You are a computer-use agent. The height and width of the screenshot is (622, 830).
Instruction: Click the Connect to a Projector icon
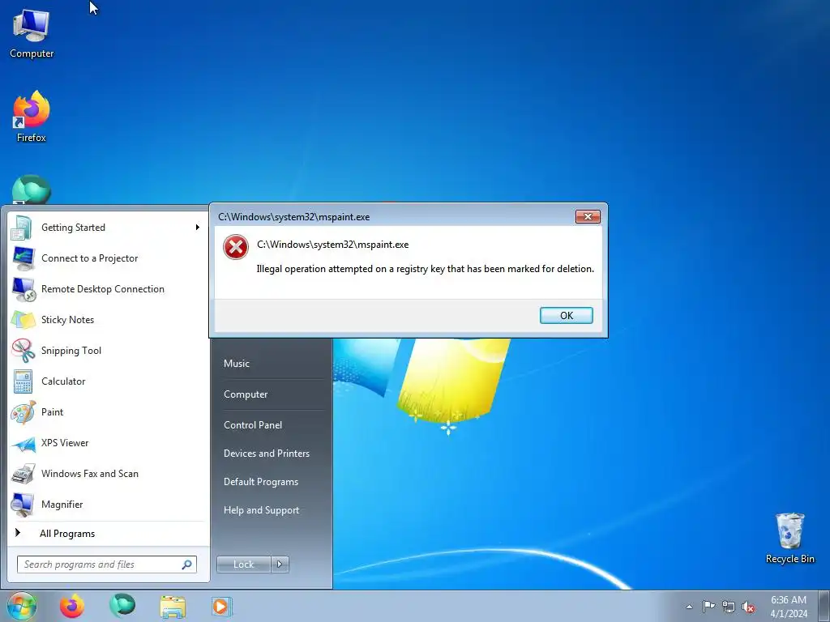pyautogui.click(x=22, y=258)
